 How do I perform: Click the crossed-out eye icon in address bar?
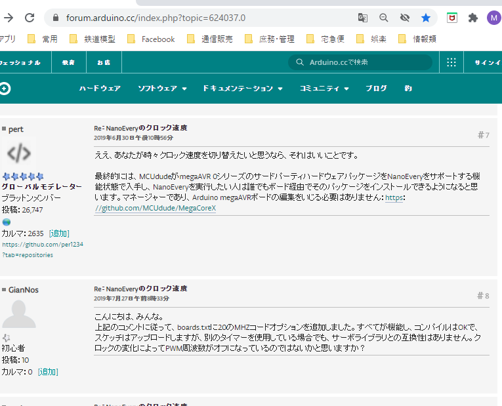pyautogui.click(x=405, y=18)
